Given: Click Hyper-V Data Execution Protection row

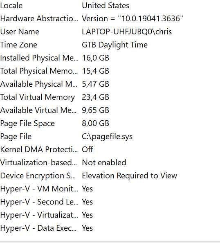Looking at the screenshot, I should pyautogui.click(x=110, y=228).
